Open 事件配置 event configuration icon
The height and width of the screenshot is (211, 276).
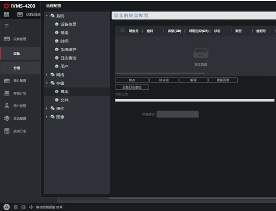(x=7, y=81)
